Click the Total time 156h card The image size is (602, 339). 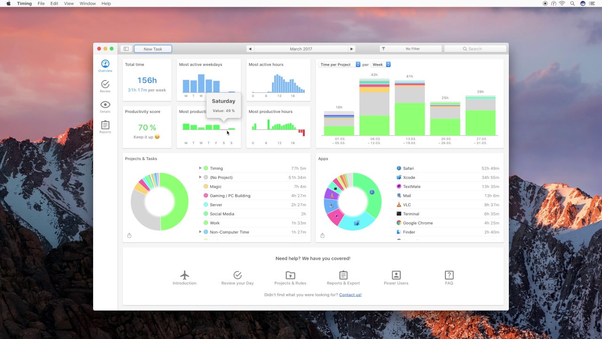click(147, 80)
